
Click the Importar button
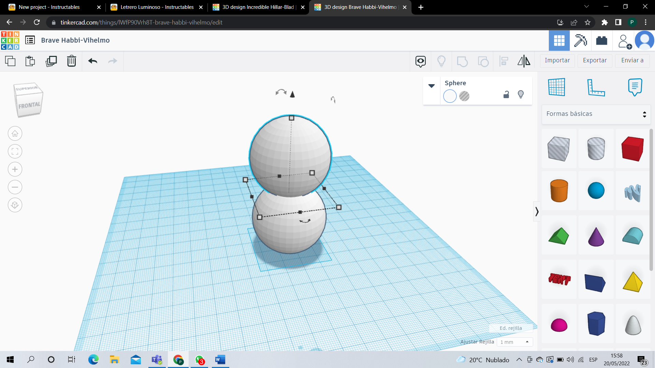[x=557, y=61]
